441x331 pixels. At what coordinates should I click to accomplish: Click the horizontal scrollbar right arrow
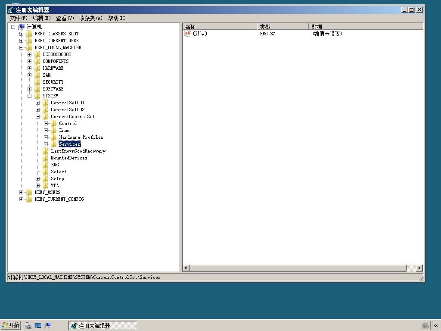pos(419,268)
